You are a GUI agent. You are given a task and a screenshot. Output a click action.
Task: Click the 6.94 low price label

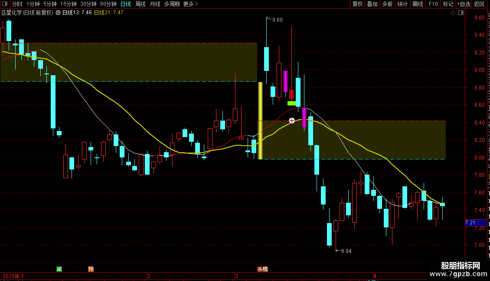point(346,251)
